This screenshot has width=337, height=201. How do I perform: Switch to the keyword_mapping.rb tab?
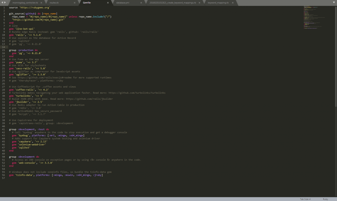tap(218, 3)
